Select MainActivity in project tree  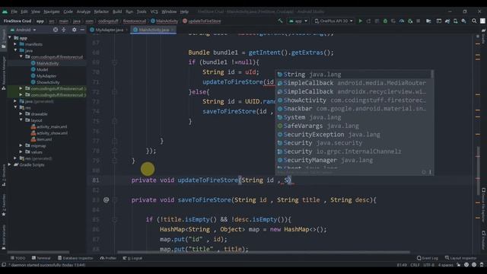(x=45, y=63)
